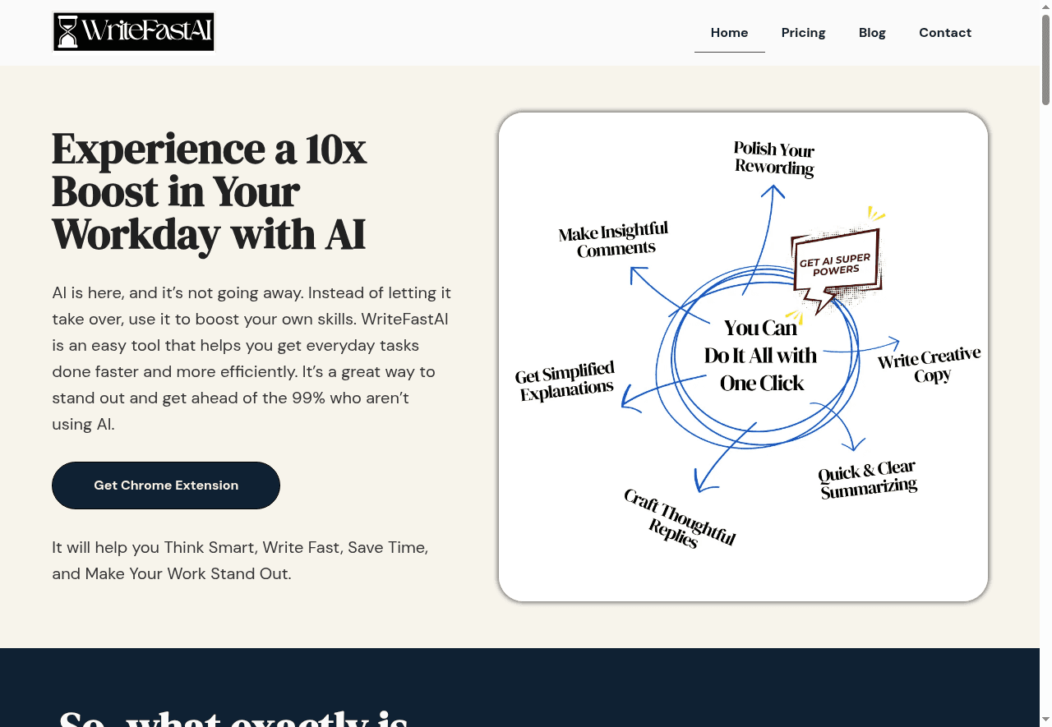Open the Blog menu item

[x=872, y=33]
